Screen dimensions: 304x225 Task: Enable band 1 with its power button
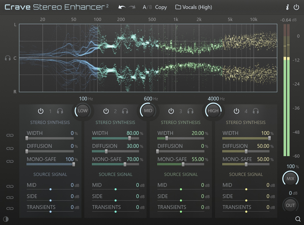pos(41,111)
